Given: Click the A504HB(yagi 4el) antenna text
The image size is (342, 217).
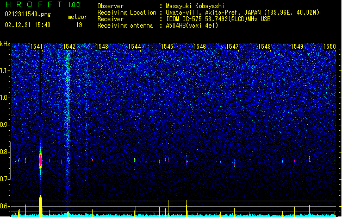Looking at the screenshot, I should (192, 25).
